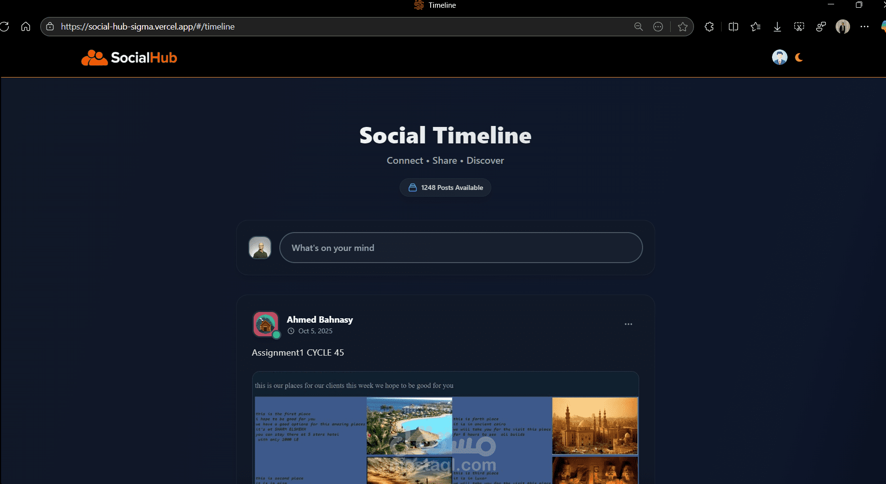Open browser Extensions via the puzzle icon

point(709,27)
